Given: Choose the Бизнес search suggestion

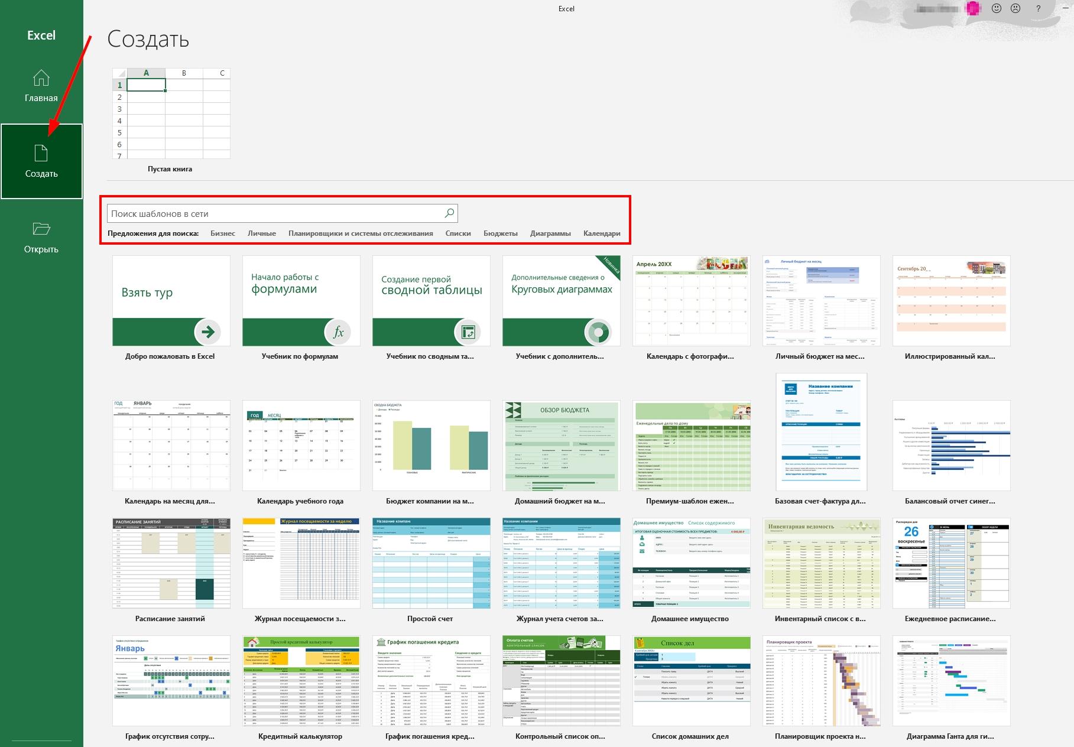Looking at the screenshot, I should (223, 233).
